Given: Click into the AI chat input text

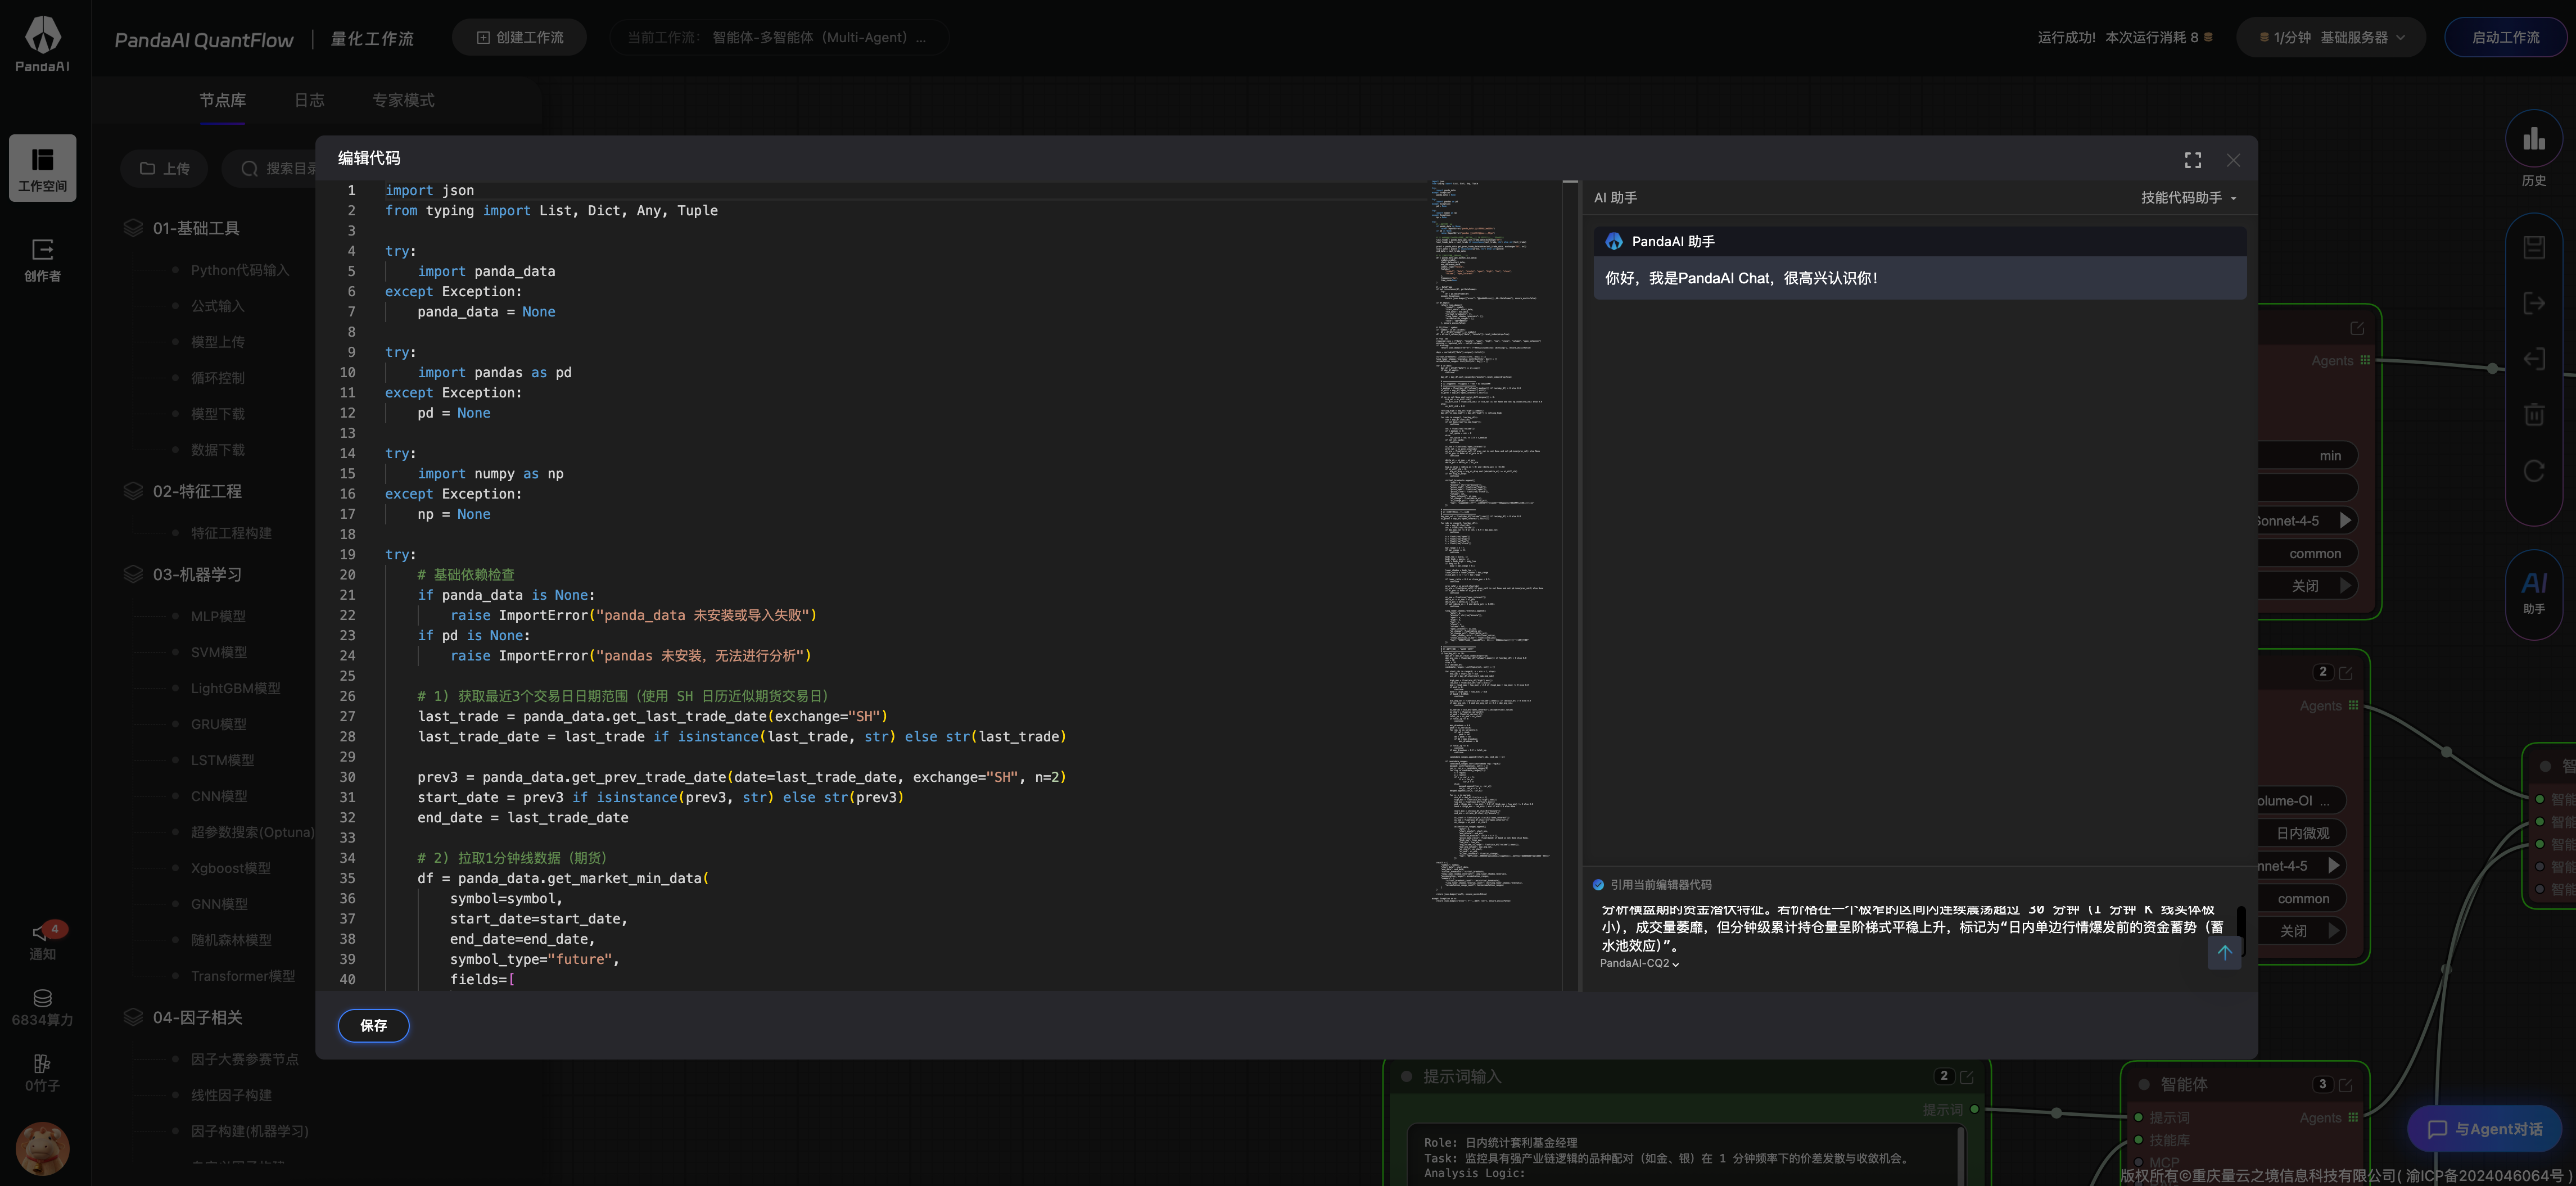Looking at the screenshot, I should click(x=1900, y=927).
